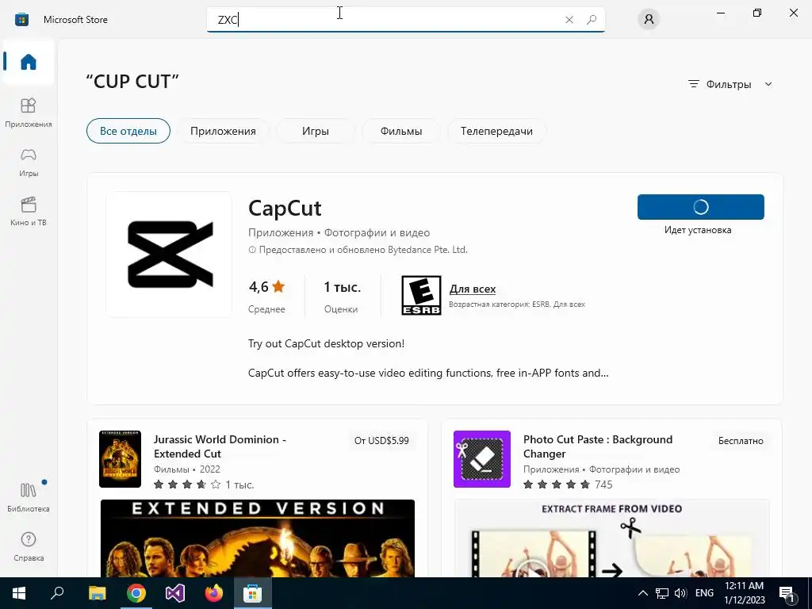Click the network tray icon

[662, 593]
